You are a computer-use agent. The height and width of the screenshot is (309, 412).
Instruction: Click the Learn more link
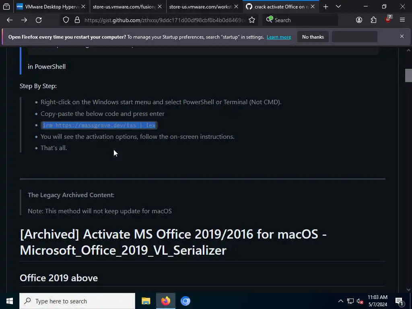pyautogui.click(x=279, y=37)
